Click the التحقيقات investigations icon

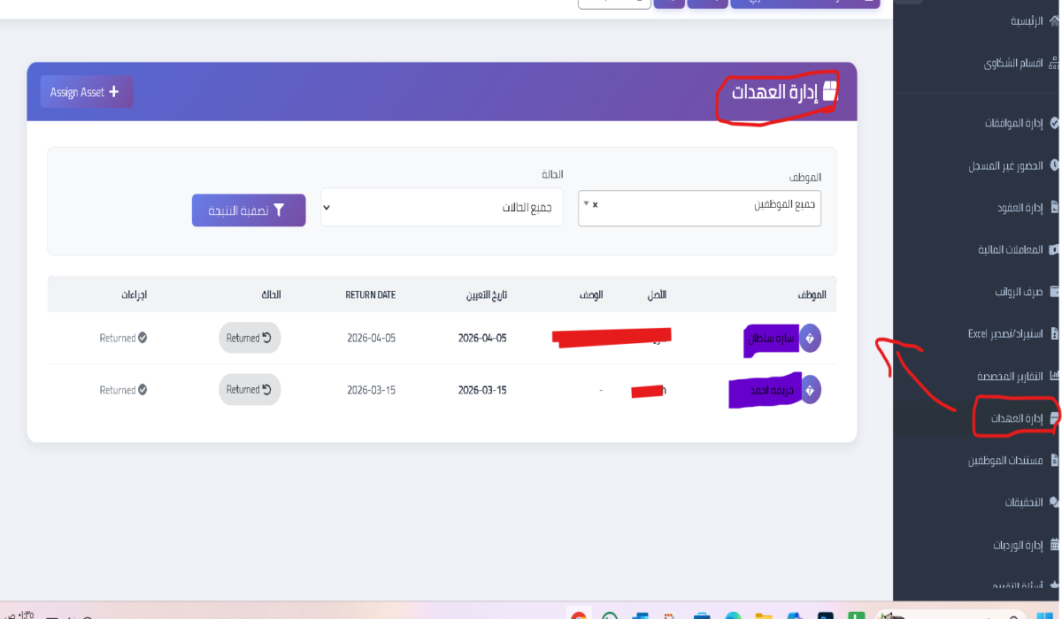pyautogui.click(x=1053, y=501)
